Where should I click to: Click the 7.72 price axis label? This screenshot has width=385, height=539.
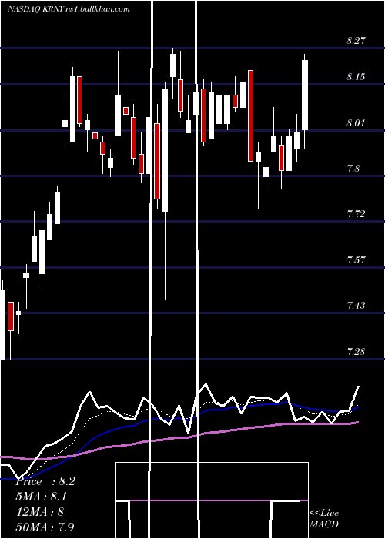pos(356,214)
